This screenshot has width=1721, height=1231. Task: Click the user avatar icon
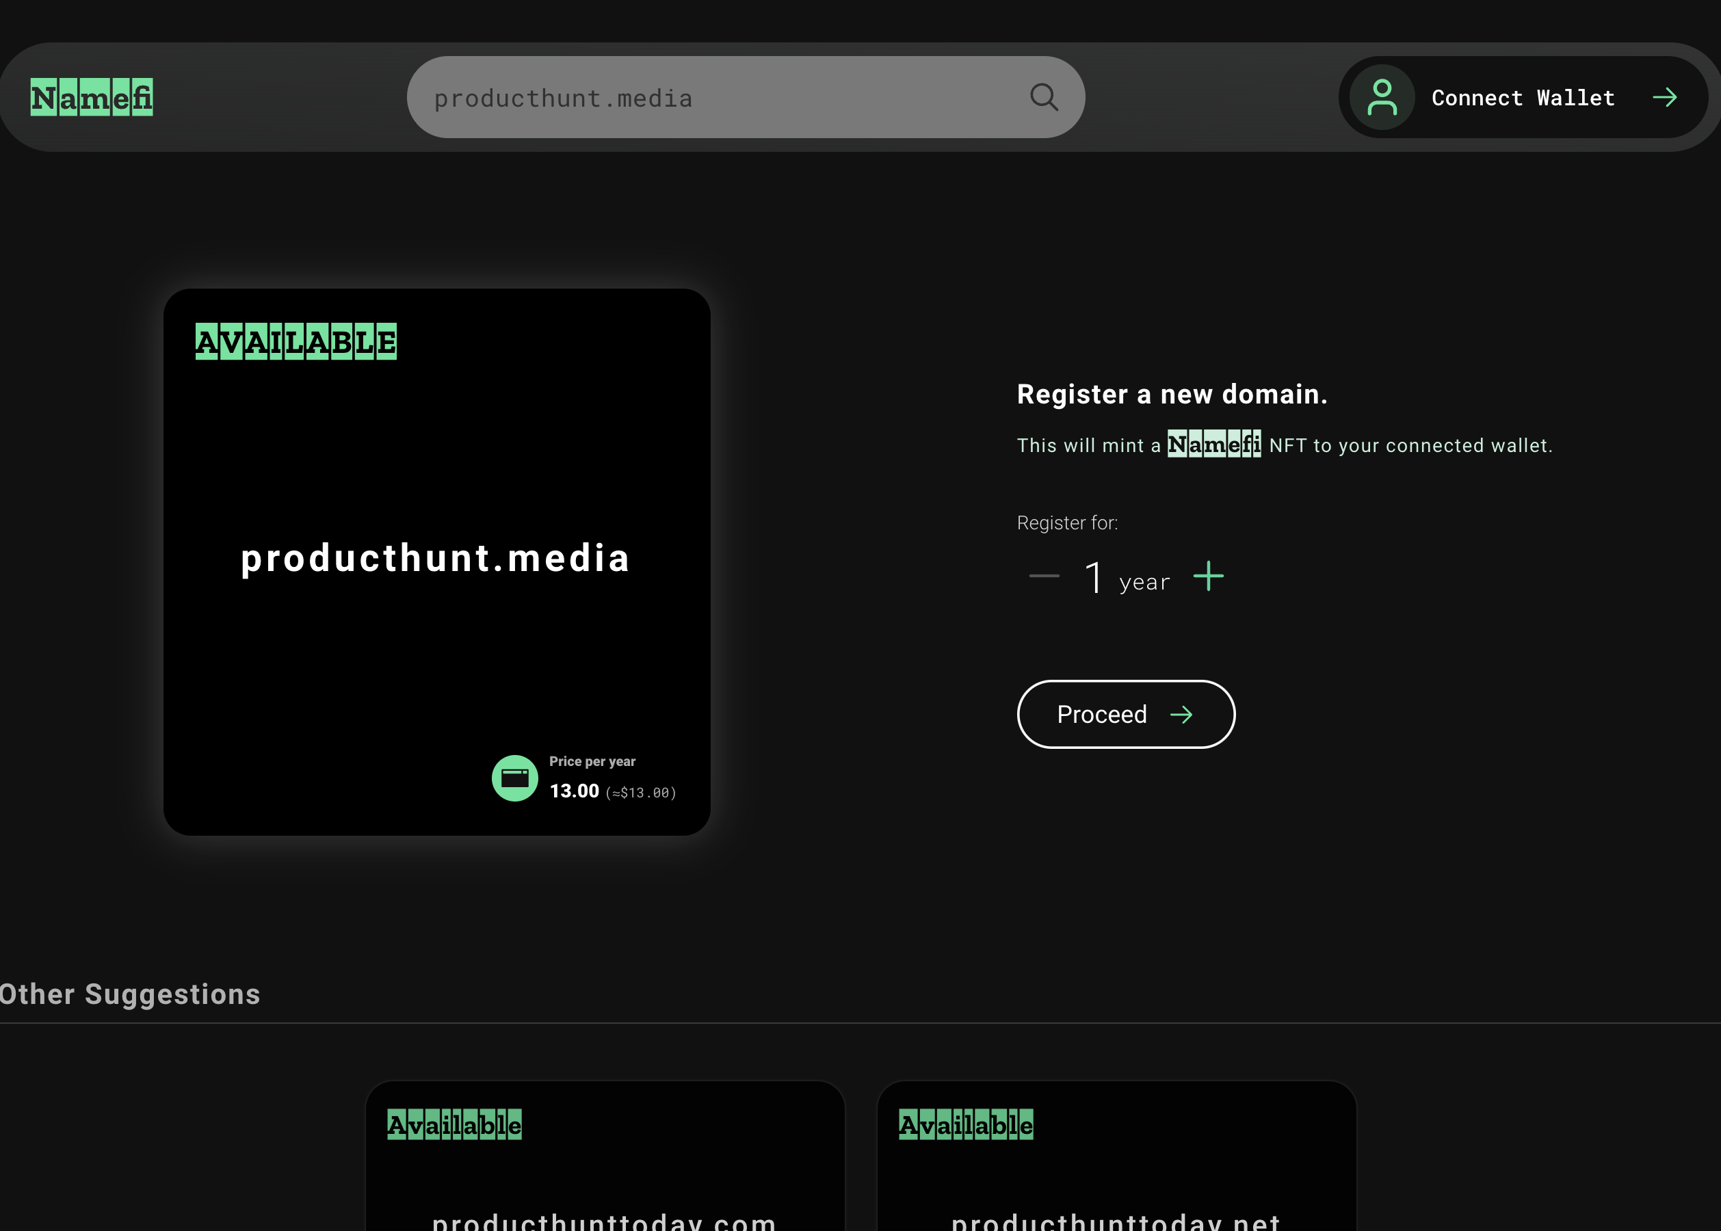(x=1382, y=97)
